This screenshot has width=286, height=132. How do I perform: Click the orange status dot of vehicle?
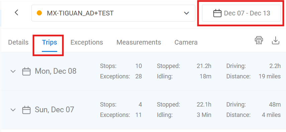[39, 13]
